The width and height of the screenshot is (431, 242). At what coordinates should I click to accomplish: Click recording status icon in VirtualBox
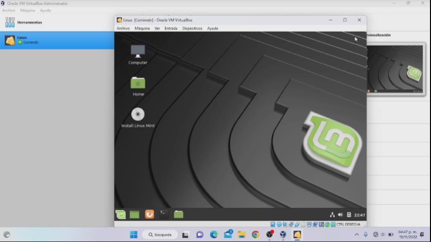pyautogui.click(x=315, y=225)
